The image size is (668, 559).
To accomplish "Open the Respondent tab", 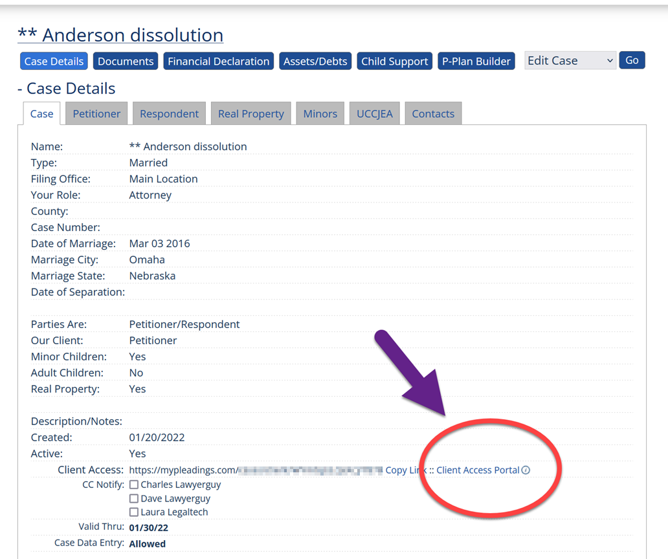I will (169, 113).
